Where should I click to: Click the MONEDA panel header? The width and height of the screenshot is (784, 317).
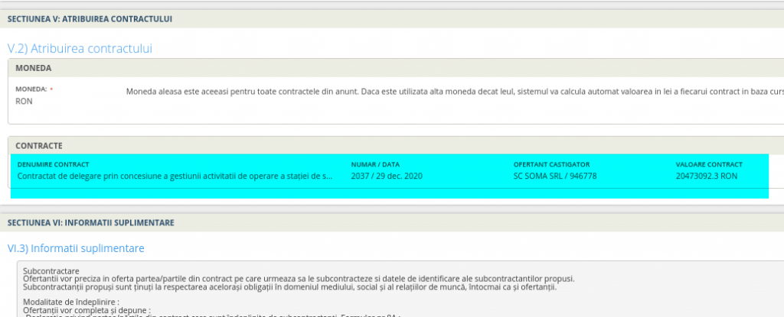34,68
